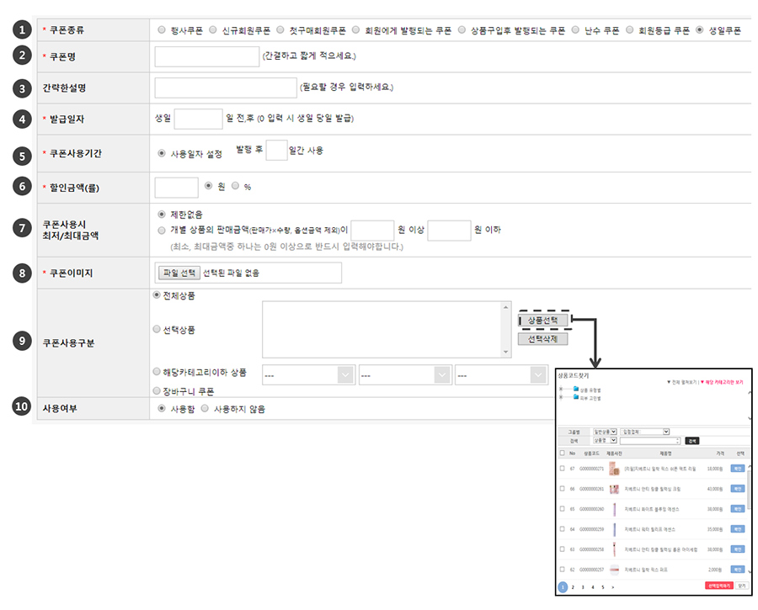
Task: Click the 쿠폰명 text input field
Action: [207, 56]
